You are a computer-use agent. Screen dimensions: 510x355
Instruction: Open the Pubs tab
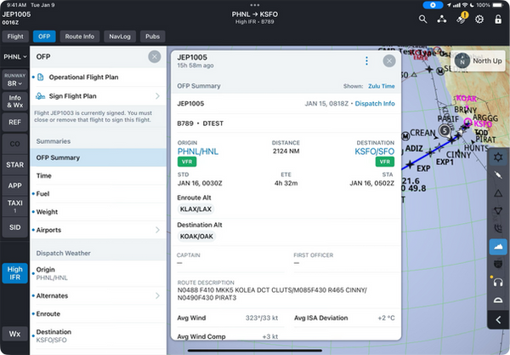coord(152,37)
